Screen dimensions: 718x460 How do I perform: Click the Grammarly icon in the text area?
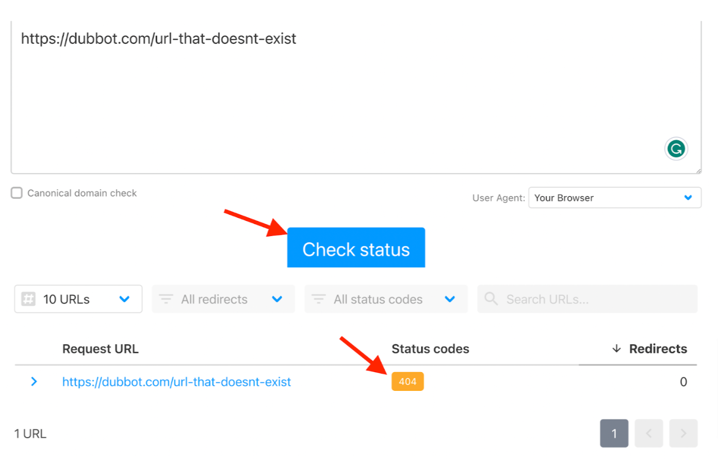coord(676,149)
